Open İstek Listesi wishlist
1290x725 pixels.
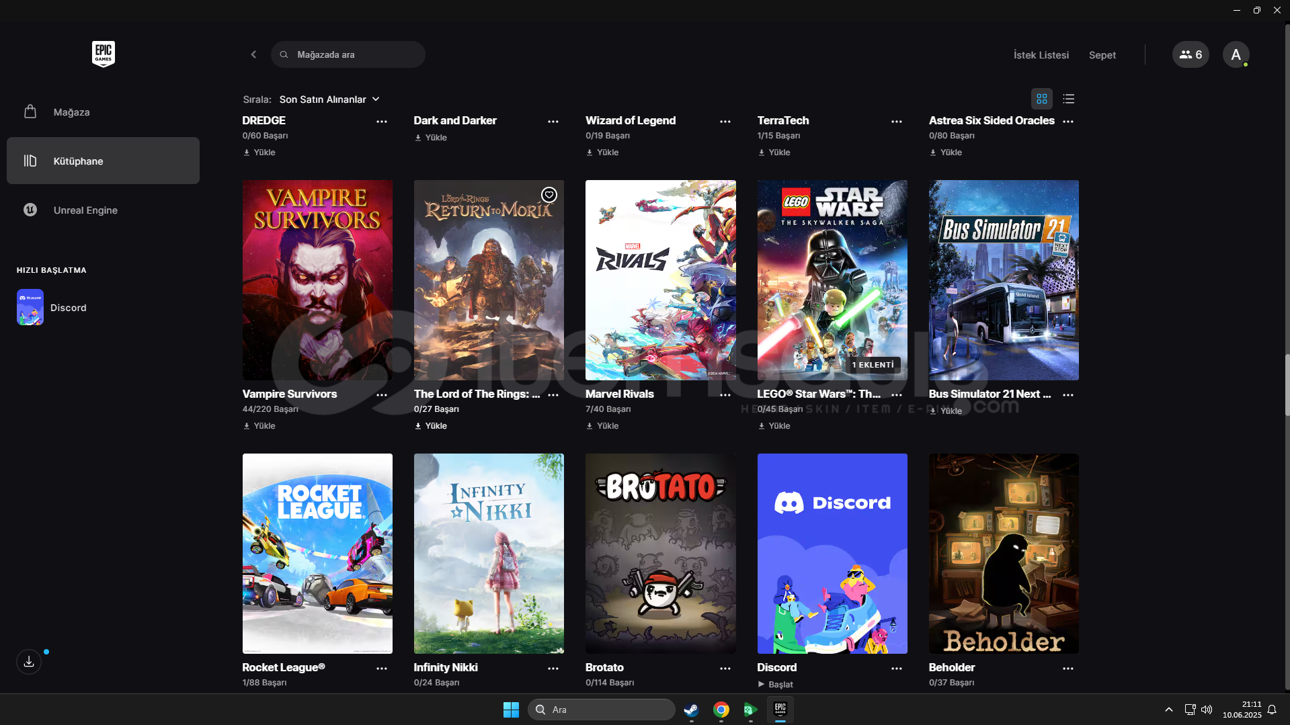click(1041, 55)
